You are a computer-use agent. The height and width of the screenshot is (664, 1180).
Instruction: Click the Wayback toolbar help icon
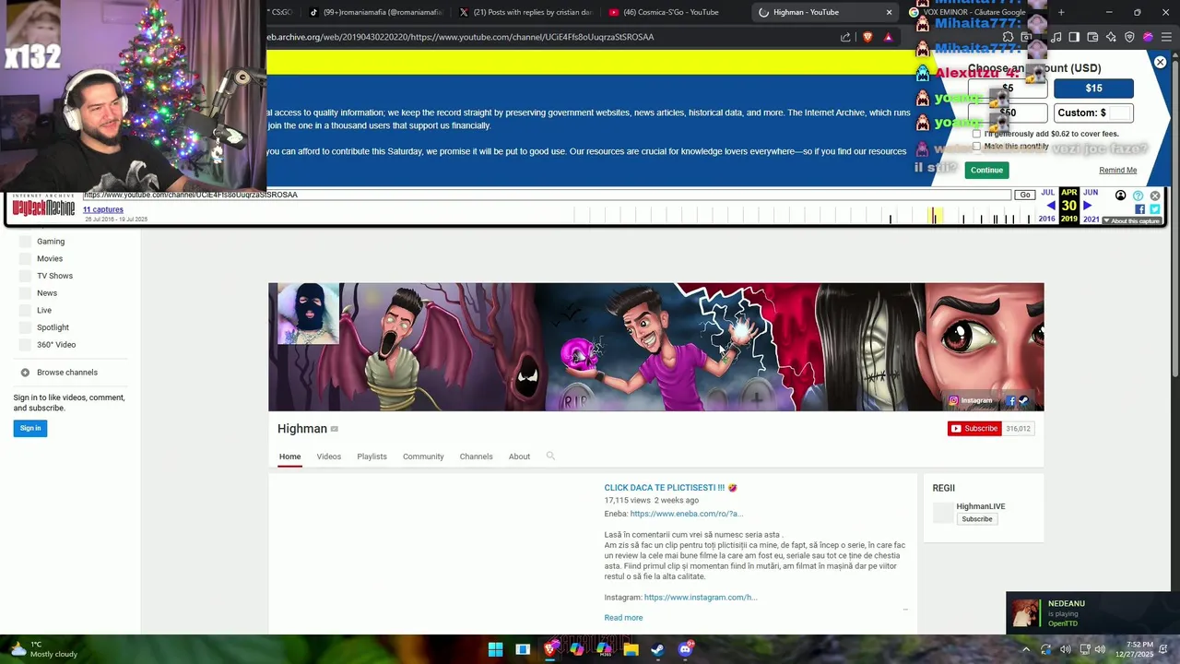1138,196
